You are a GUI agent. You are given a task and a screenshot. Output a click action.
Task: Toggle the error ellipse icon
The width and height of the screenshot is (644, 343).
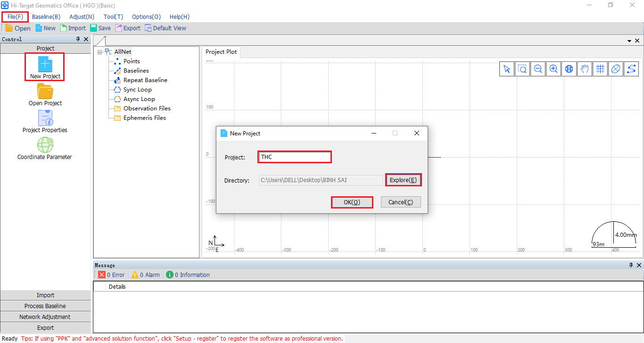[616, 69]
